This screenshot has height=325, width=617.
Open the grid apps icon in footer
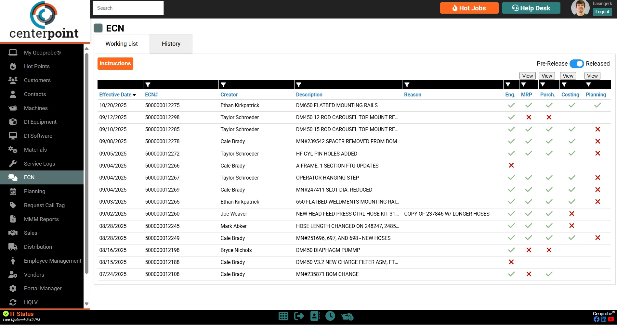point(283,316)
